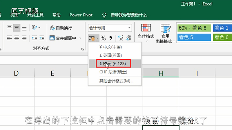Click the increase indent icon
232x130 pixels.
(x=42, y=38)
